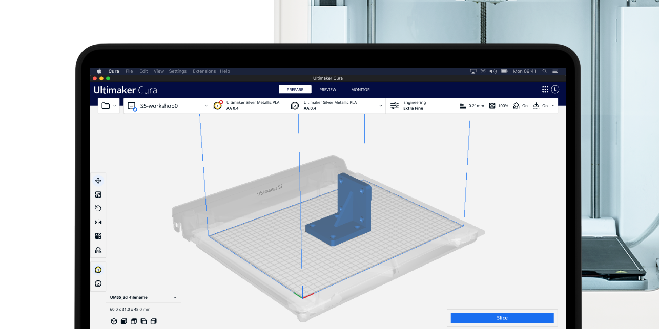
Task: Open the Wi-Fi status menu
Action: pyautogui.click(x=483, y=71)
